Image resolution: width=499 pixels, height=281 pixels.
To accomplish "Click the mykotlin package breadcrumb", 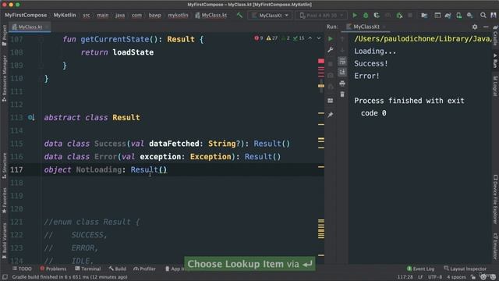I will pyautogui.click(x=178, y=15).
